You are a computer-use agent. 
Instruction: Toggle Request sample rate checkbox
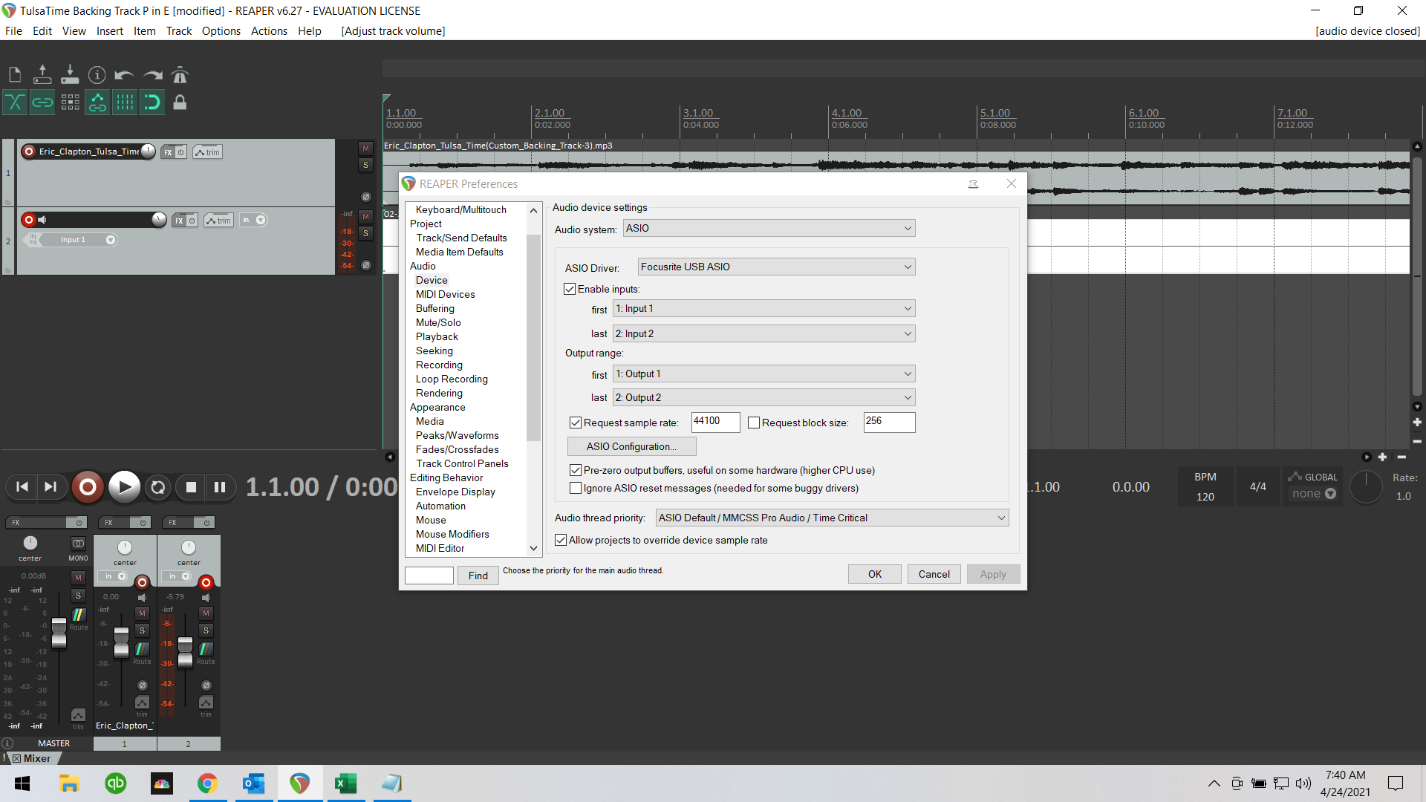click(575, 423)
